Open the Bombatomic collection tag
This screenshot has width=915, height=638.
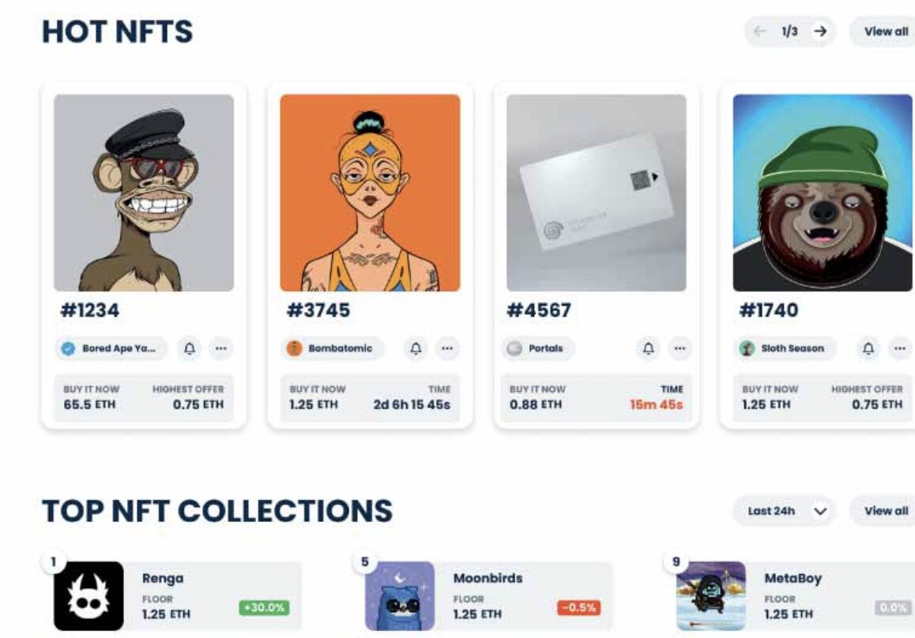point(332,348)
